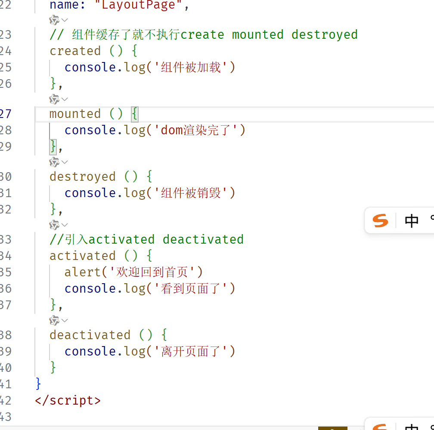This screenshot has width=434, height=430.
Task: Click the comment '//引入activated deactivated'
Action: click(147, 239)
